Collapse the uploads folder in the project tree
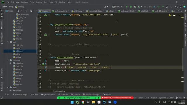 click(x=11, y=90)
